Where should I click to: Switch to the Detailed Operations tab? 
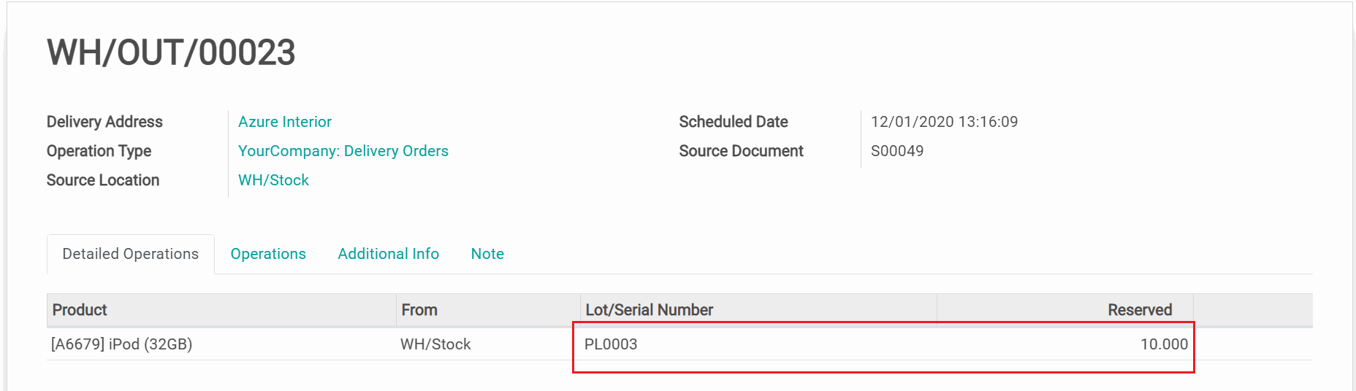tap(130, 254)
